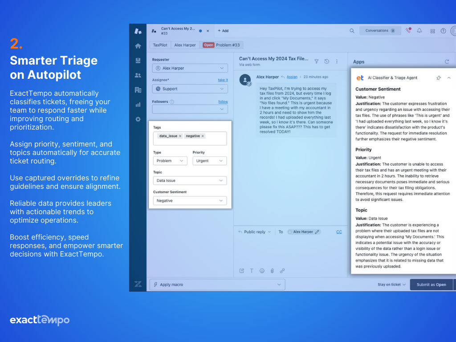
Task: Open the Admin gear icon in sidebar
Action: [x=138, y=119]
